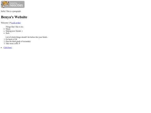Viewport: 151px width, 113px height.
Task: Click the cat mascot in the Neocities logo
Action: click(5, 4)
